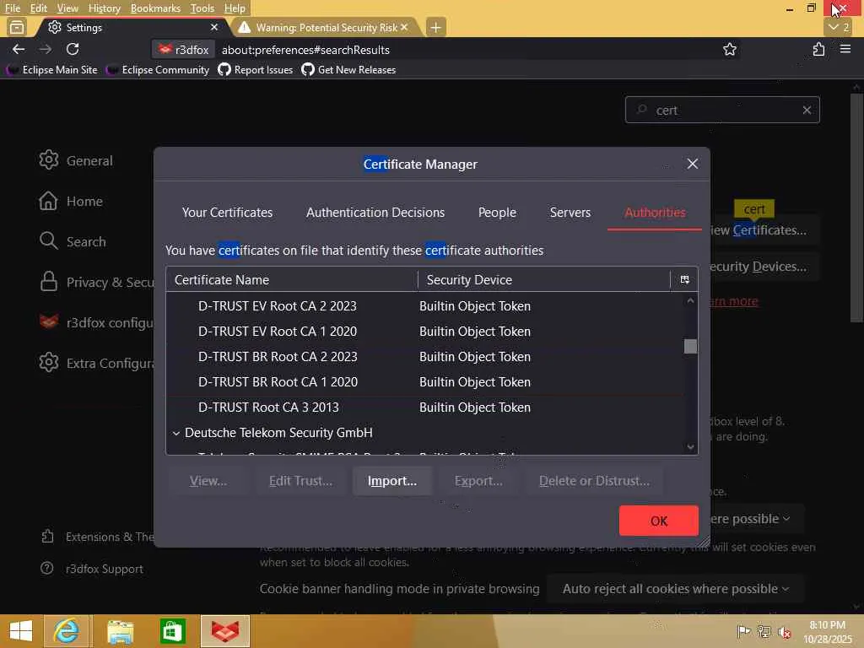Reload the current page
Image resolution: width=864 pixels, height=648 pixels.
point(73,49)
